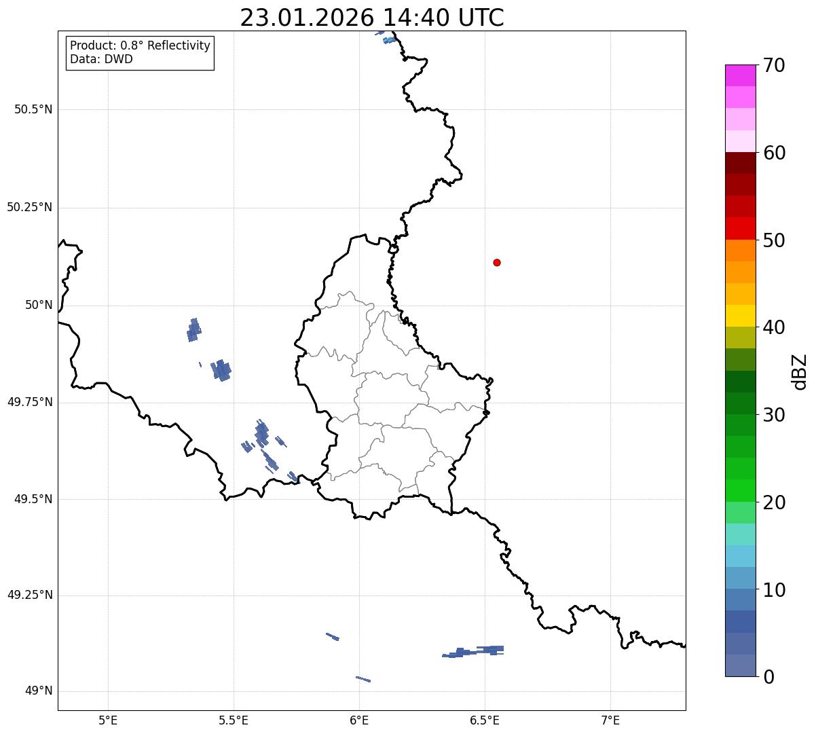The height and width of the screenshot is (734, 816).
Task: Click the colorbar tick label 40
Action: click(774, 327)
